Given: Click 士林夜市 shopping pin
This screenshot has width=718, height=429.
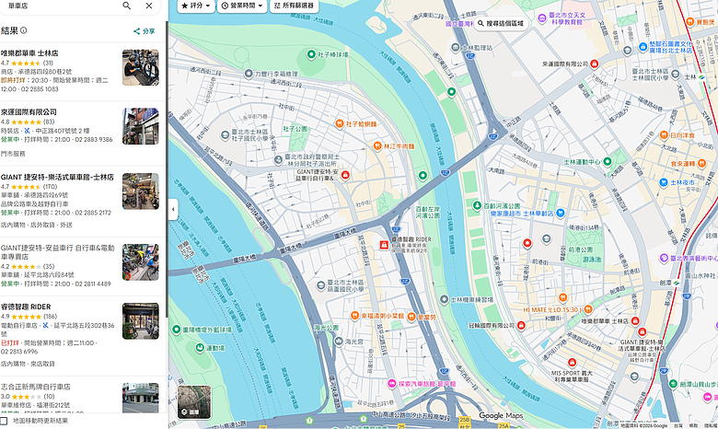Looking at the screenshot, I should tap(664, 182).
